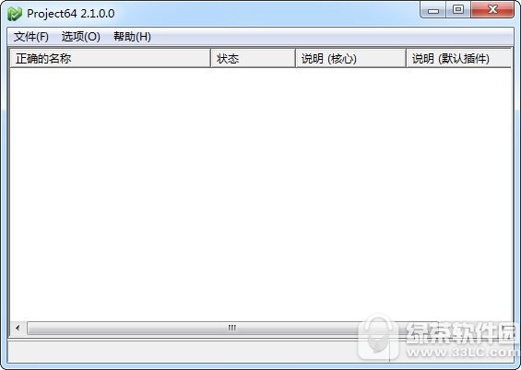The width and height of the screenshot is (521, 370).
Task: Click divider between 状态 and 说明 (核心) headers
Action: [x=295, y=58]
